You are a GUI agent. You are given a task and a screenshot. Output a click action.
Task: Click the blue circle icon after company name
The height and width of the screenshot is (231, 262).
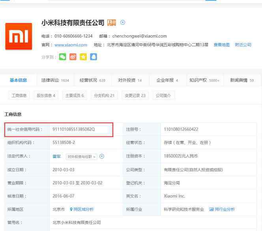[122, 23]
